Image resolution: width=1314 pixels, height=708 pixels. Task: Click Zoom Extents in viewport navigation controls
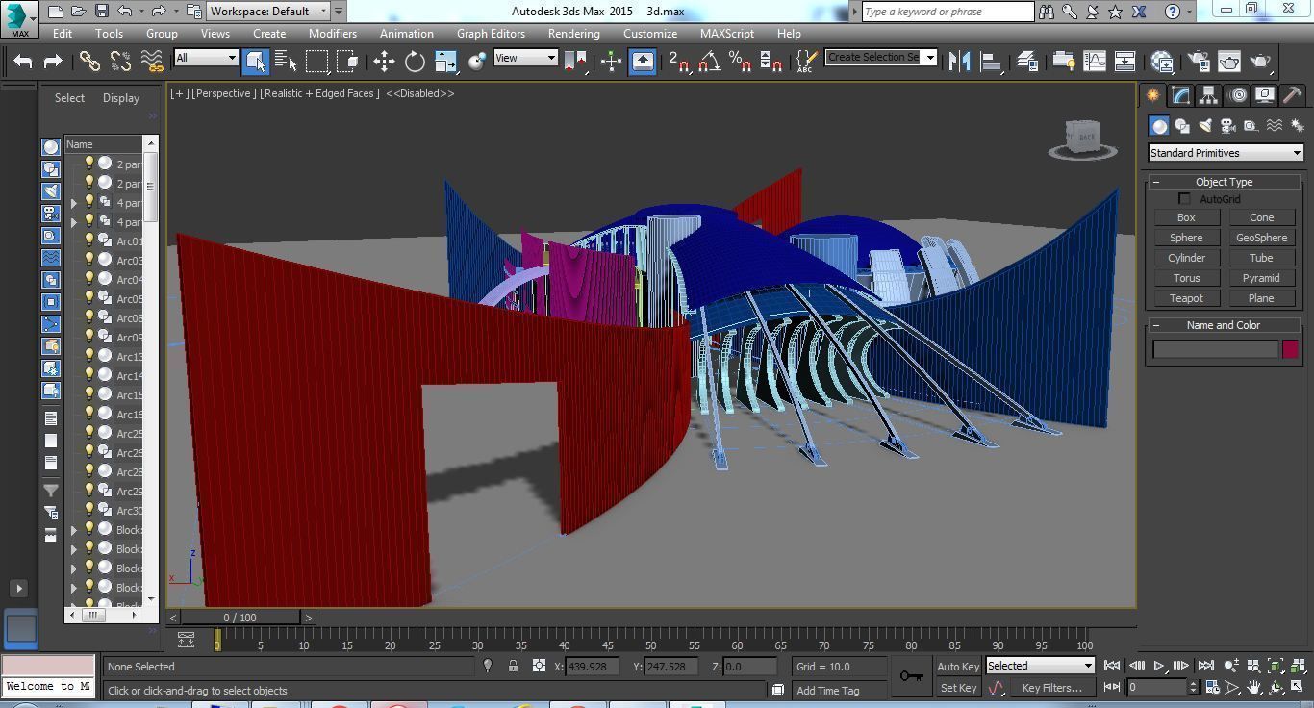[x=1275, y=666]
